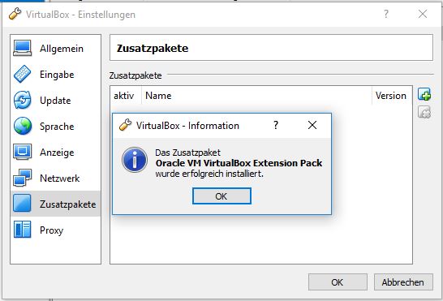The width and height of the screenshot is (443, 301).
Task: Click the aktiv column header
Action: click(126, 96)
